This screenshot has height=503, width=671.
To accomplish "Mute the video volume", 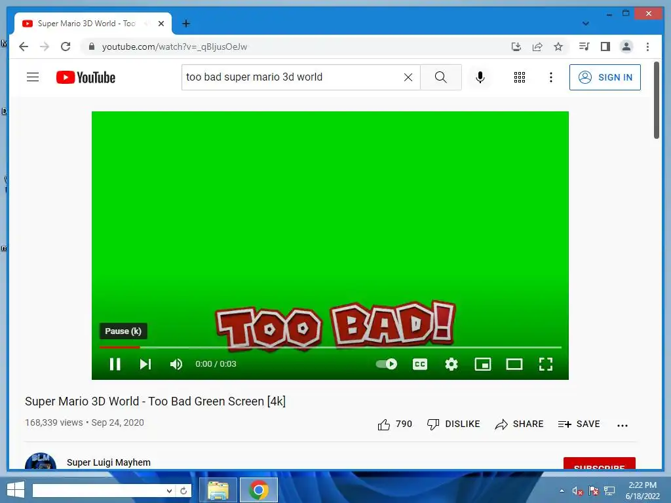I will [176, 364].
